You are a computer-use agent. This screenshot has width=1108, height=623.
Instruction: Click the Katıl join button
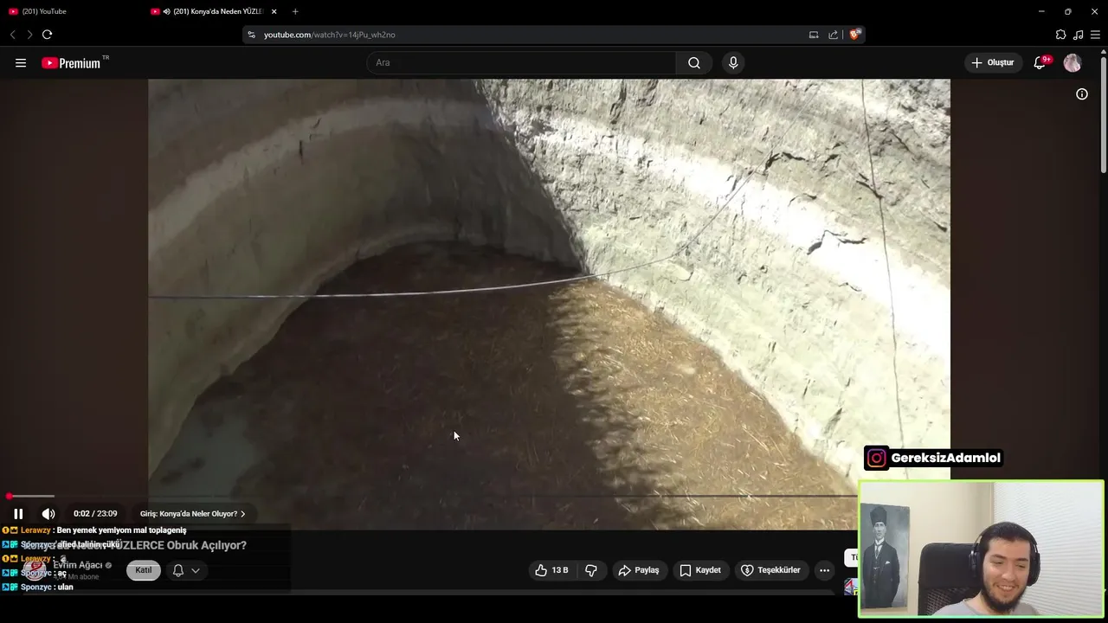coord(144,570)
